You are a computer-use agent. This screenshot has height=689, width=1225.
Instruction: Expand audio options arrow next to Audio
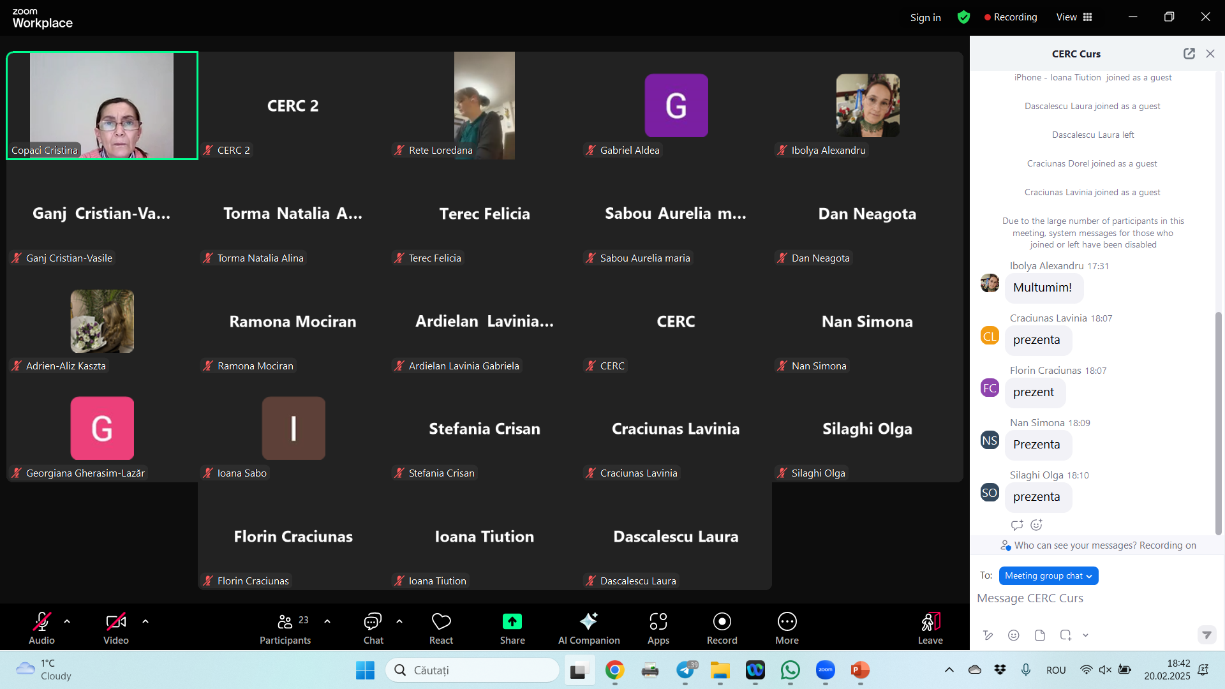click(x=67, y=621)
